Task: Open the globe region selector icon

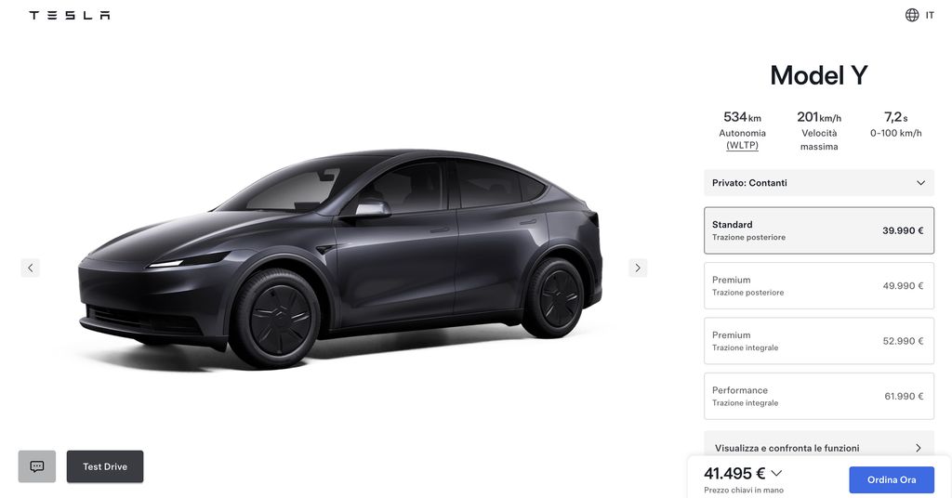Action: [x=912, y=15]
